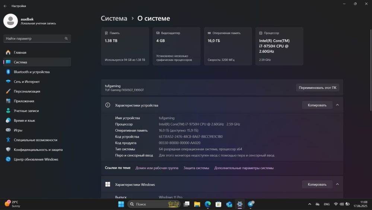The height and width of the screenshot is (210, 372).
Task: Open Сеть и Интернет settings
Action: (37, 81)
